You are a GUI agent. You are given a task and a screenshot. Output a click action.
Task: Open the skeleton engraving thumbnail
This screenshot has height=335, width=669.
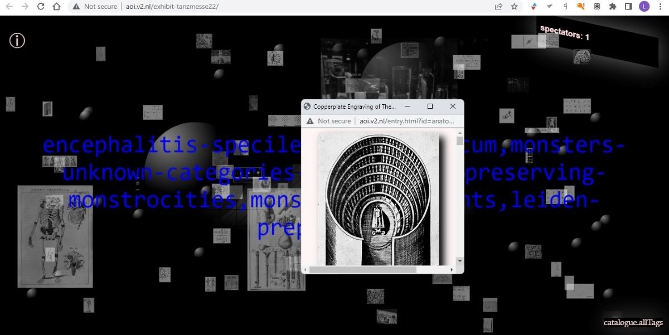pos(55,237)
